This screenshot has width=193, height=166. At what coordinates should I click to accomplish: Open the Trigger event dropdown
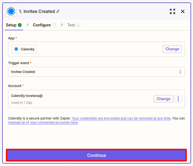click(x=97, y=72)
